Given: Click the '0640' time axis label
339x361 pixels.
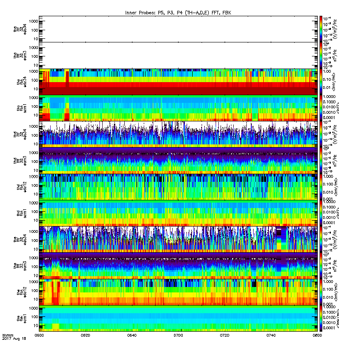Looking at the screenshot, I should click(x=132, y=335).
